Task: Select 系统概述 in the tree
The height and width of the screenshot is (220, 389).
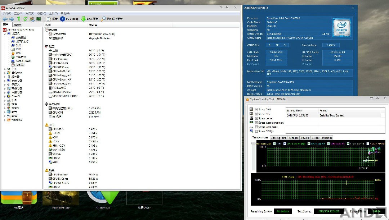Action: click(x=19, y=38)
